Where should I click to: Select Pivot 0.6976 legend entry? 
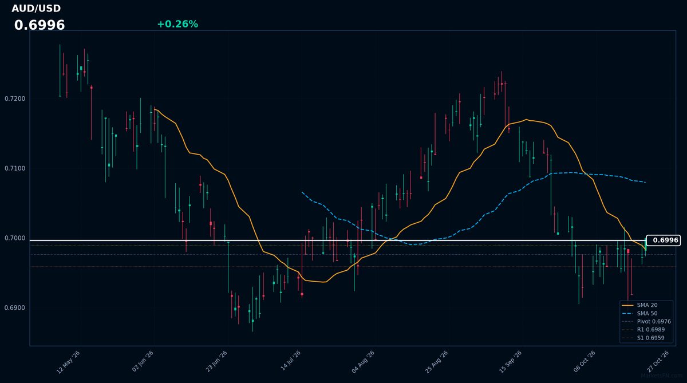(x=646, y=322)
